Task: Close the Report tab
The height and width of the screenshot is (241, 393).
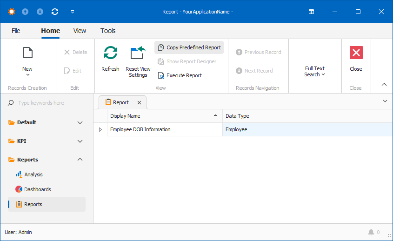Action: (x=140, y=102)
